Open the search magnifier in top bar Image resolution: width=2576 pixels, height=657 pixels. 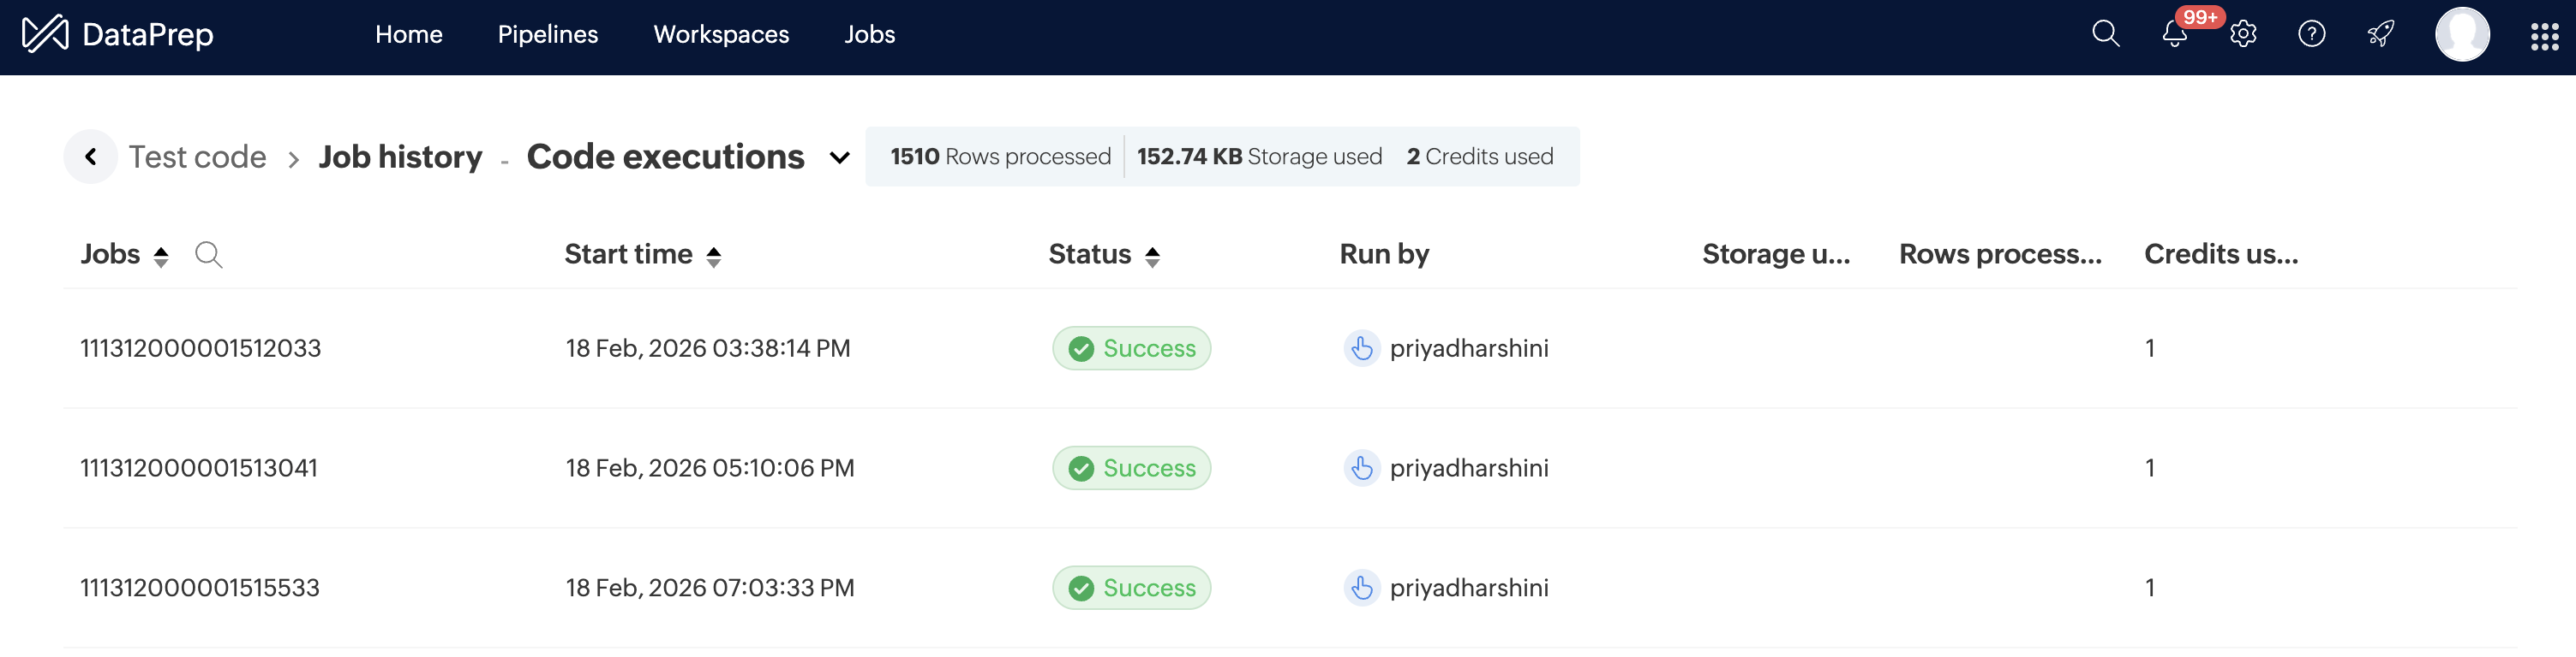pos(2105,34)
